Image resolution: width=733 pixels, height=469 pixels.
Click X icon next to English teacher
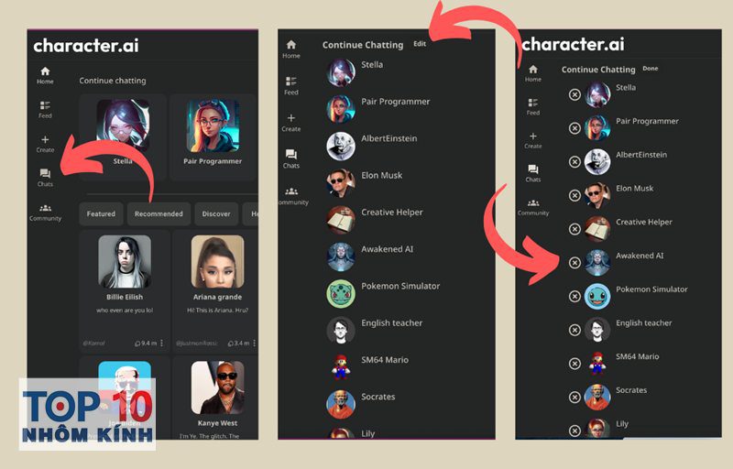[574, 330]
